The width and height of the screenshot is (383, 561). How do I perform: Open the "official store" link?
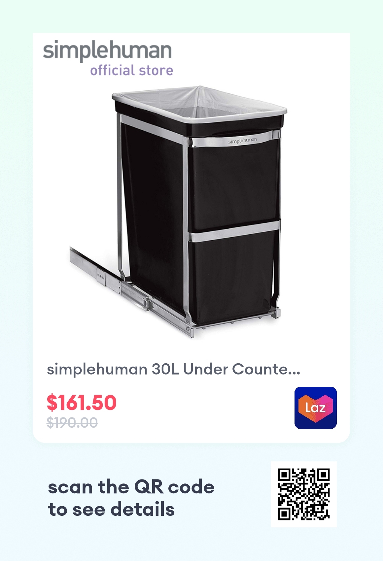pos(131,71)
